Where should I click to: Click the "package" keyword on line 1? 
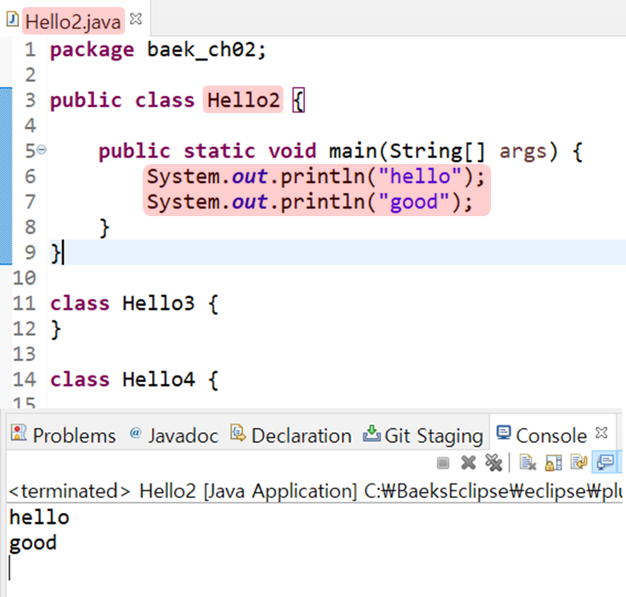(x=93, y=51)
